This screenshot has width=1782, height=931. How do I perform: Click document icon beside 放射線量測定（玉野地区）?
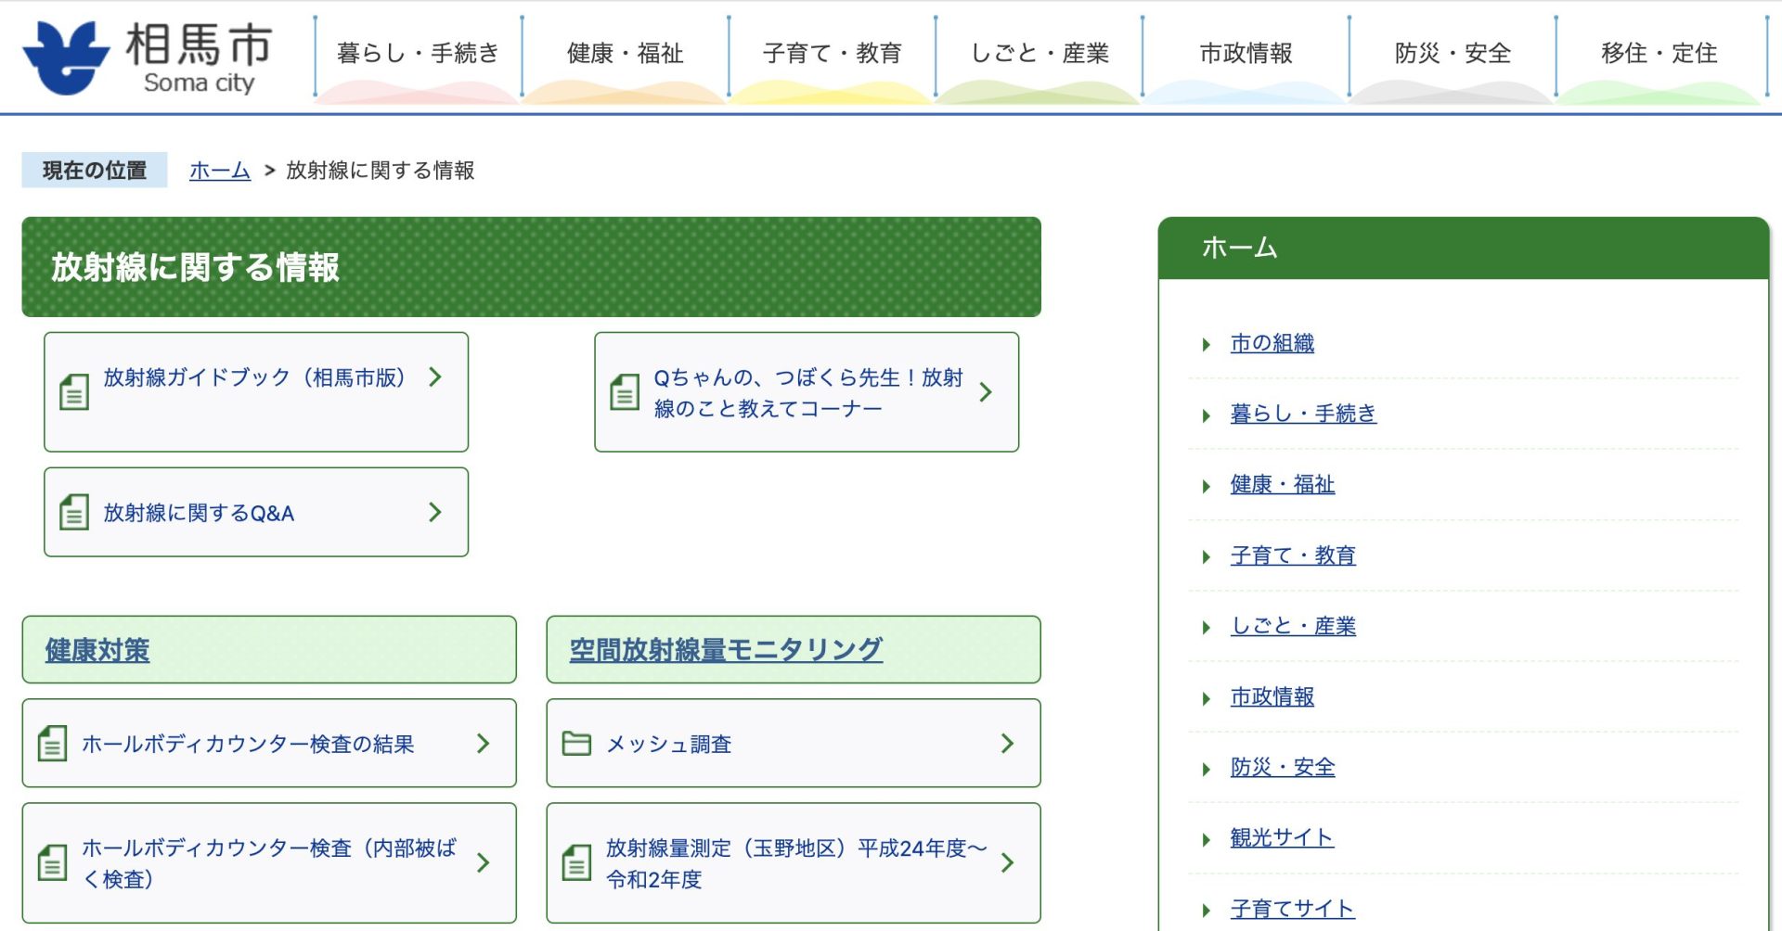pos(576,862)
